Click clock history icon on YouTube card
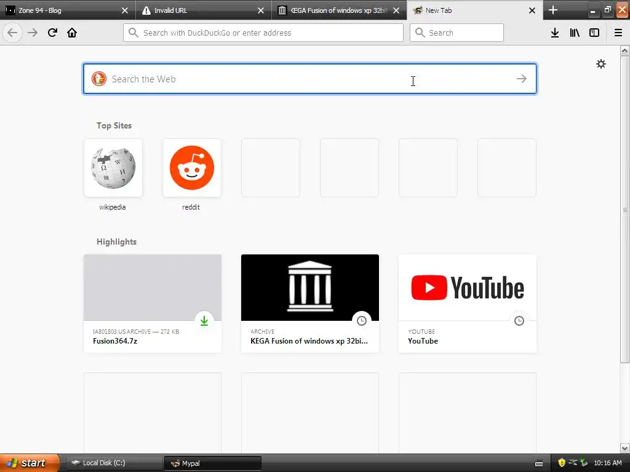Viewport: 630px width, 472px height. (519, 320)
